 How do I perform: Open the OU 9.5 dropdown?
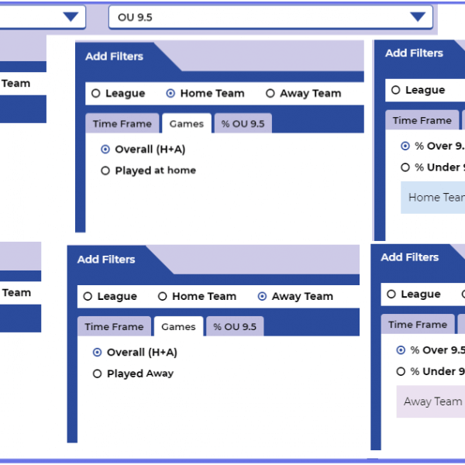[419, 16]
